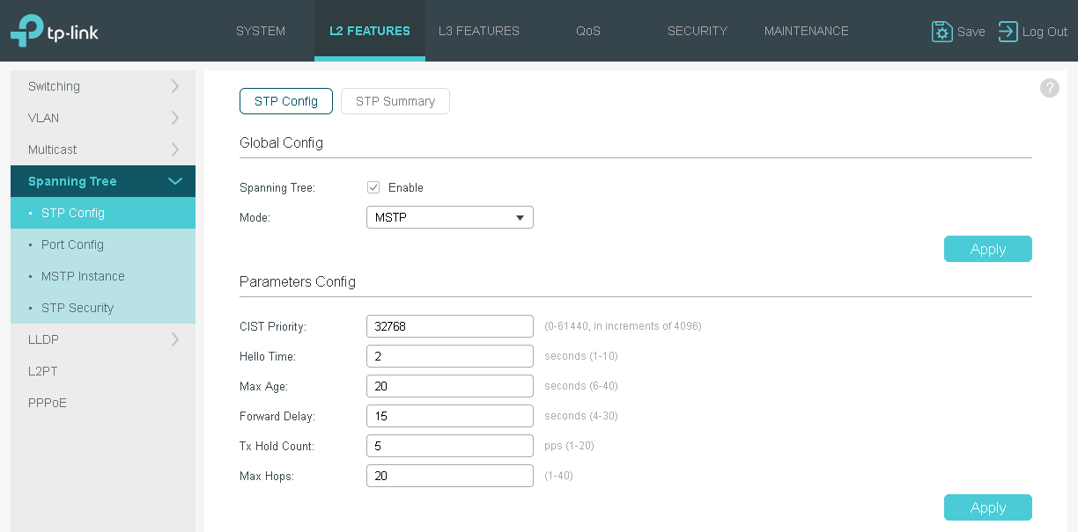Click the Global Config heading
Screen dimensions: 1078x532
[x=281, y=142]
